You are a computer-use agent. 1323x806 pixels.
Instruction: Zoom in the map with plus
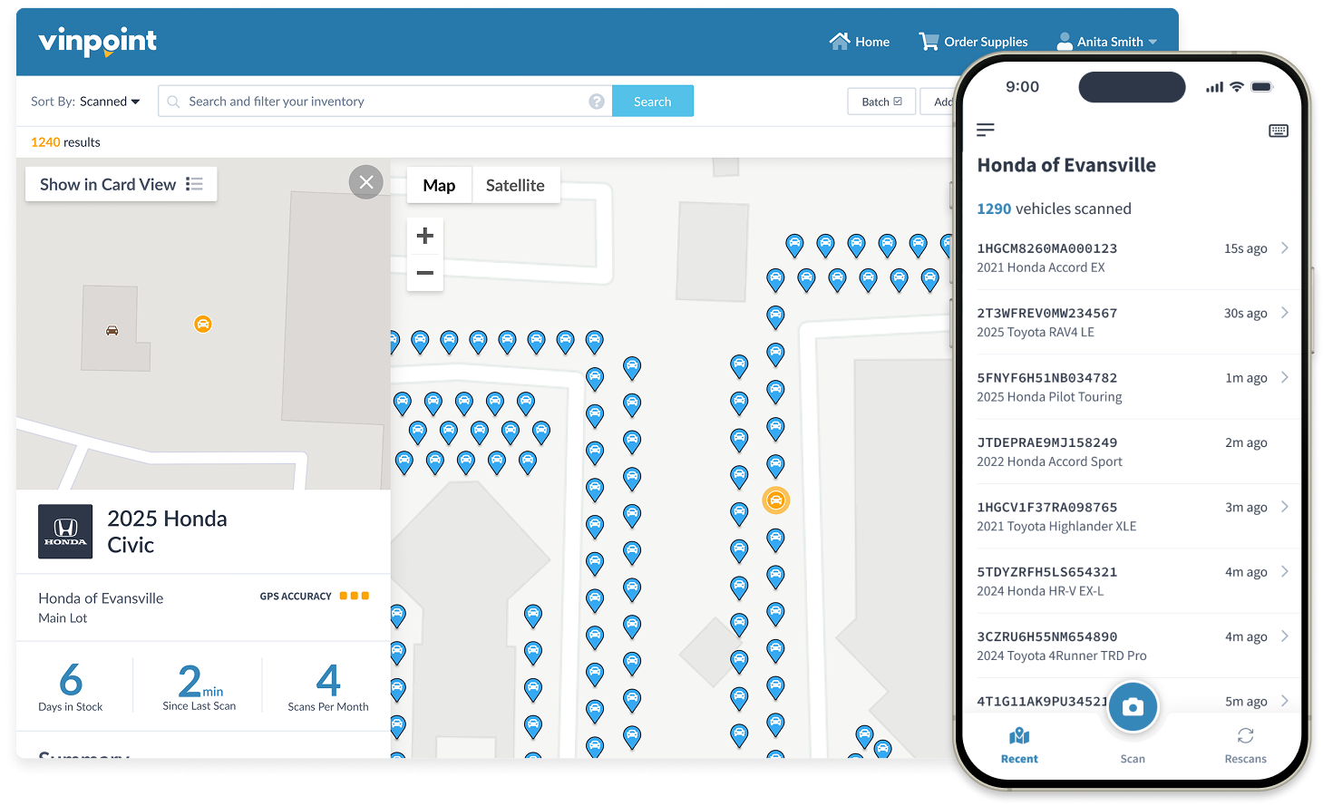coord(424,237)
